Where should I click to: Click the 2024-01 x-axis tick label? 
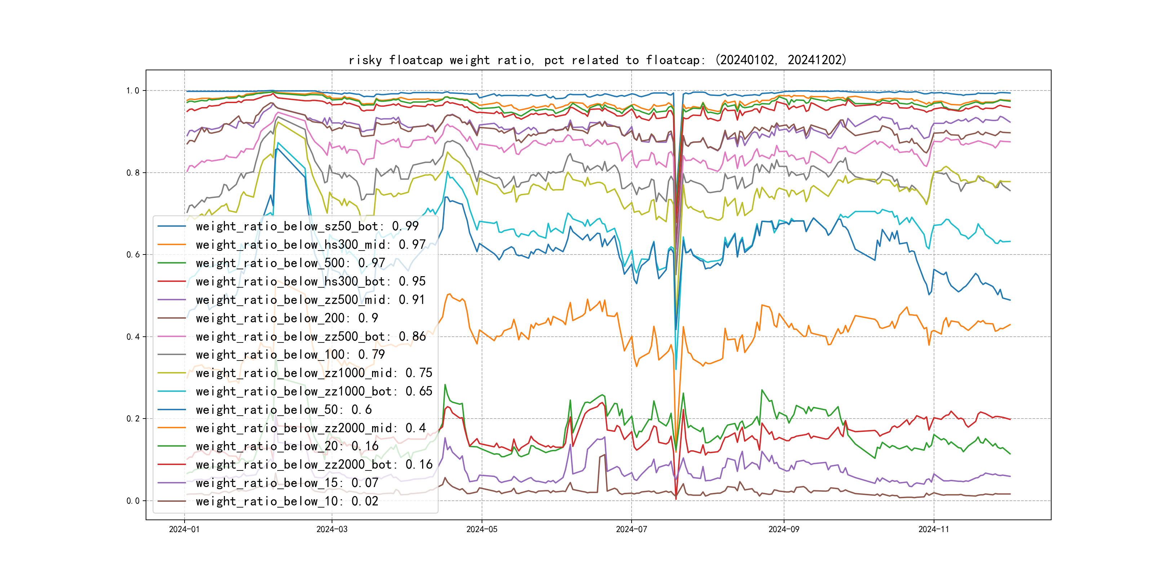184,529
